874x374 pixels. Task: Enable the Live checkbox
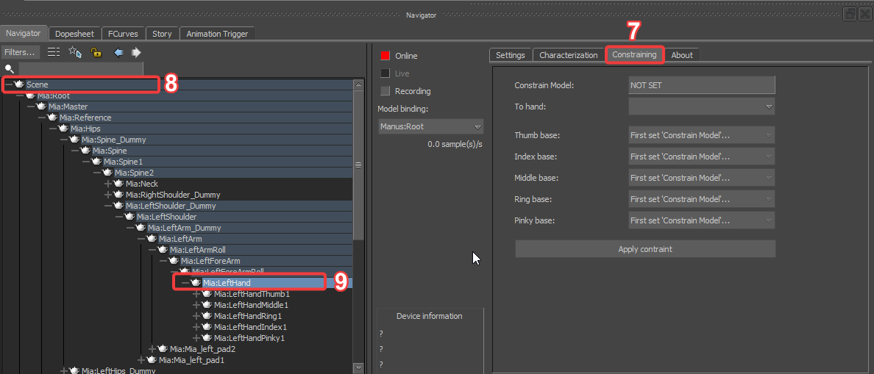385,73
